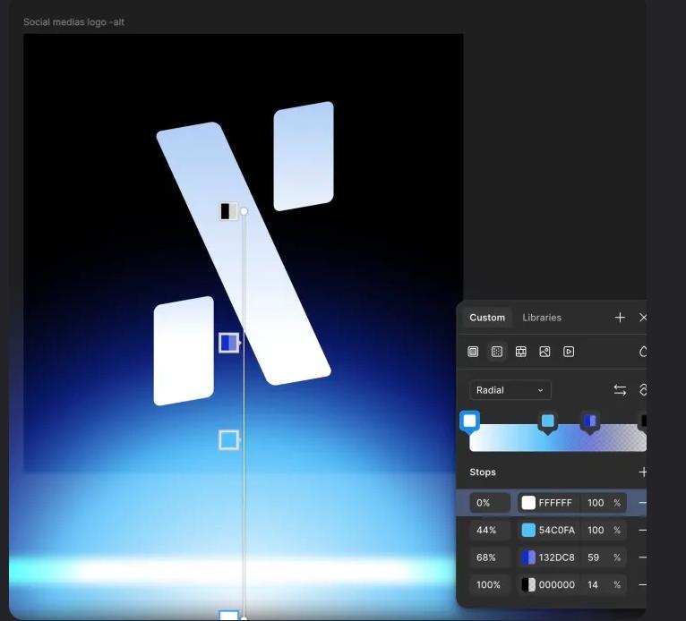Click the 000000 color swatch in Stops
686x621 pixels.
point(528,584)
